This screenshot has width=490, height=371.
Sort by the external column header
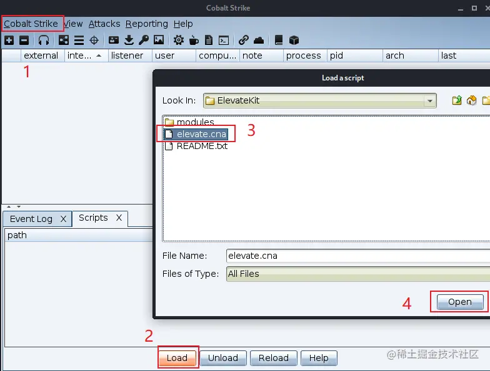coord(42,55)
